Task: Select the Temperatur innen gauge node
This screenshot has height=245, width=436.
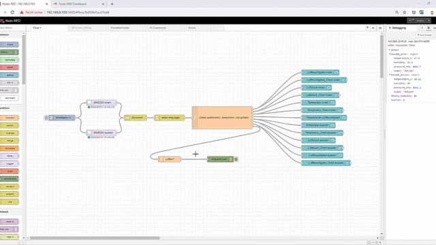Action: [x=318, y=103]
